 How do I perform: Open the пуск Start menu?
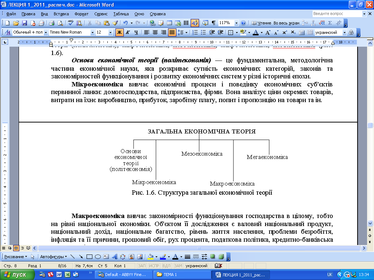pyautogui.click(x=17, y=275)
